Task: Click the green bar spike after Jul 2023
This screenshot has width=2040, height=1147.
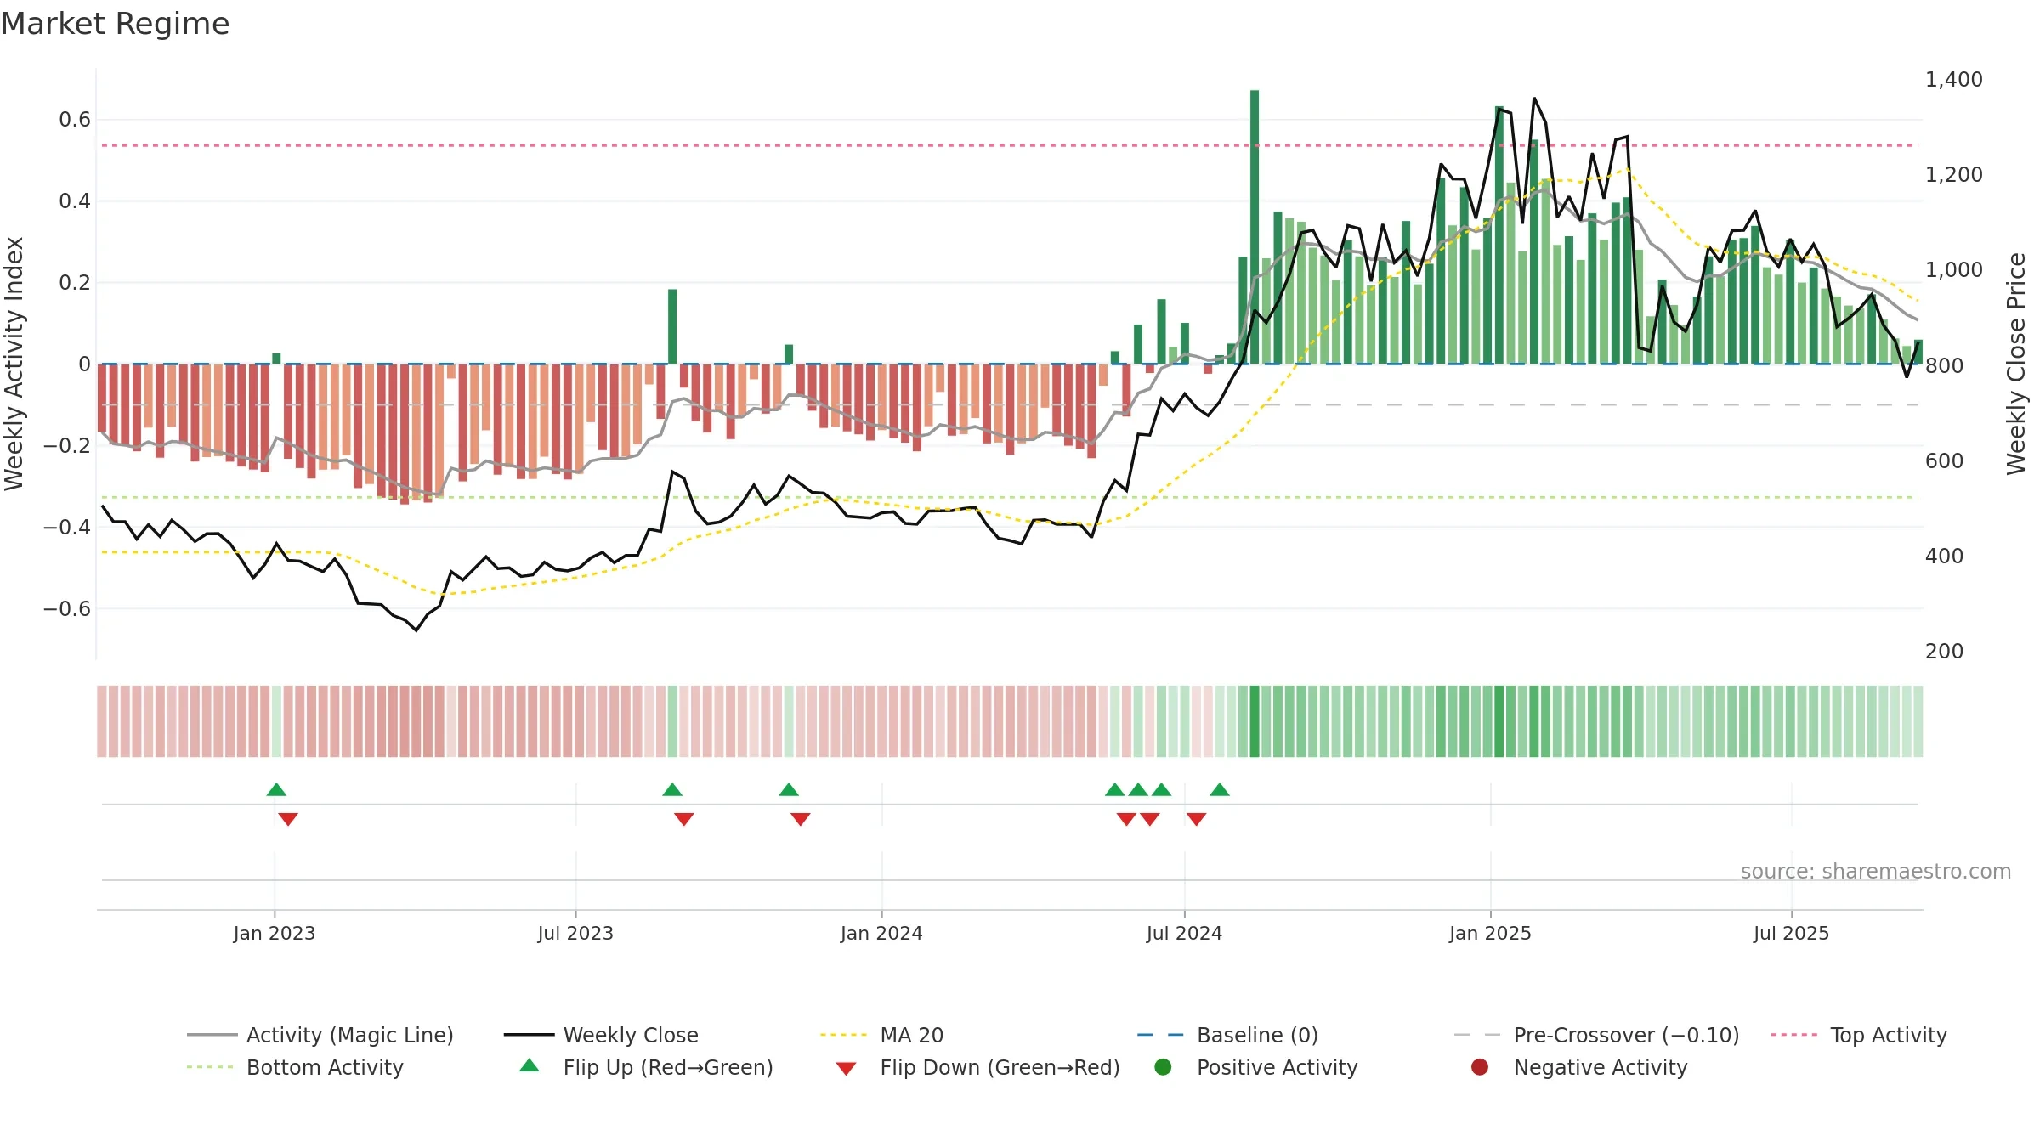Action: [672, 326]
